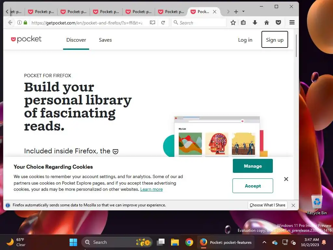
Task: Accept cookies with the Accept button
Action: click(x=253, y=186)
